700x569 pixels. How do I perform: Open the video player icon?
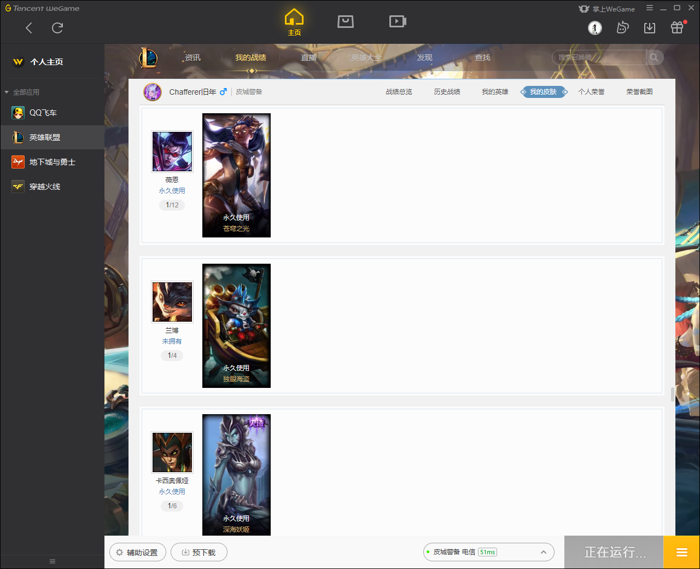point(398,21)
